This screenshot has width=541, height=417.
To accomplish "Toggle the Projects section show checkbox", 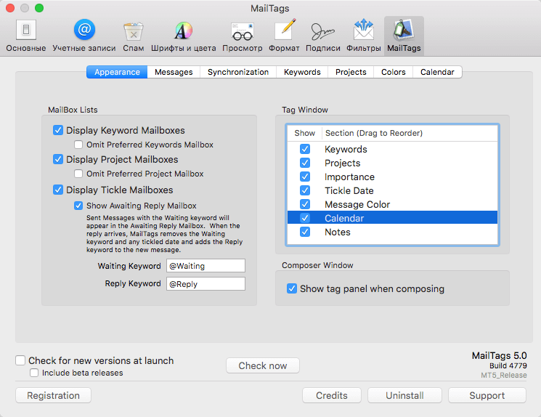I will coord(305,163).
